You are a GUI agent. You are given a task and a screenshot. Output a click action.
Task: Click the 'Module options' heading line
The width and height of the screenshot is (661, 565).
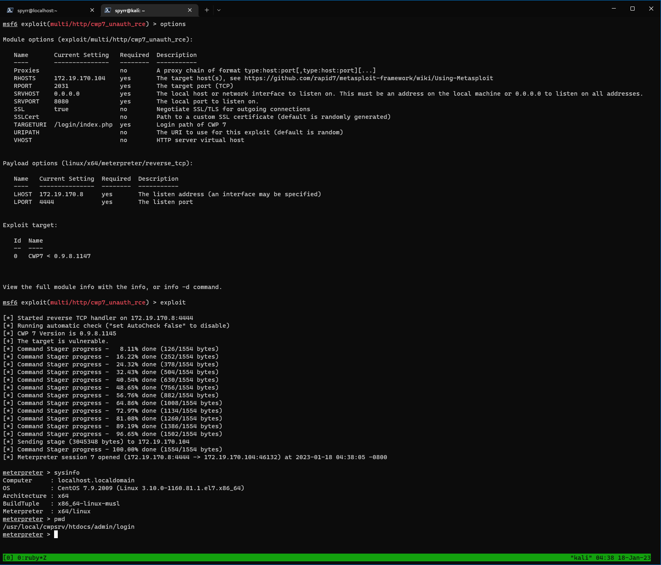point(98,39)
